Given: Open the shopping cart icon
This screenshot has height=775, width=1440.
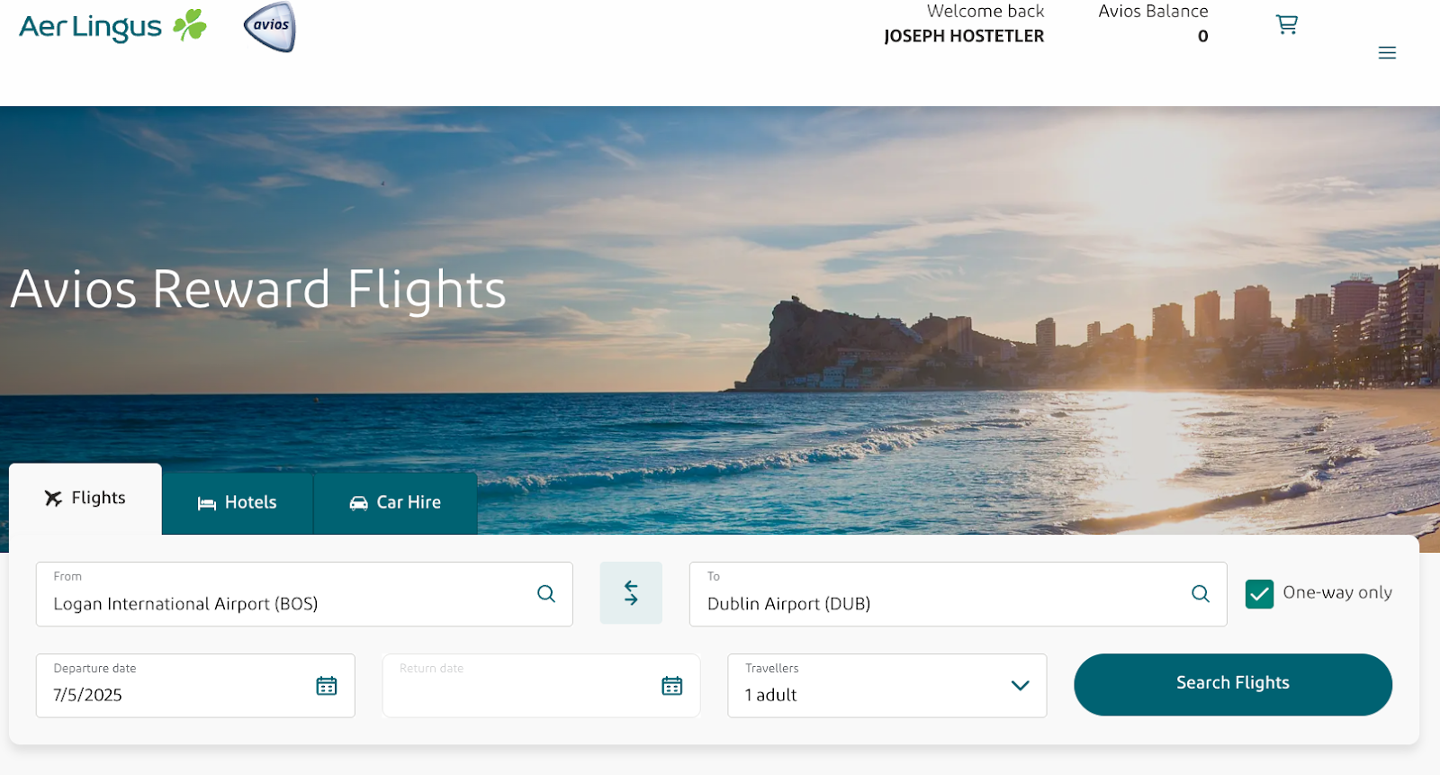Looking at the screenshot, I should click(x=1287, y=24).
